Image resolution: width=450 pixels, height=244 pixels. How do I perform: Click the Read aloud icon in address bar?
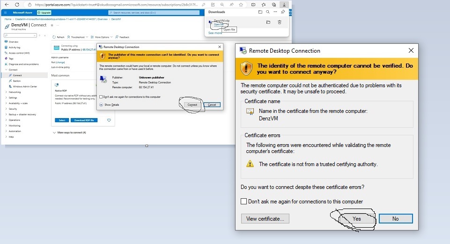[232, 5]
